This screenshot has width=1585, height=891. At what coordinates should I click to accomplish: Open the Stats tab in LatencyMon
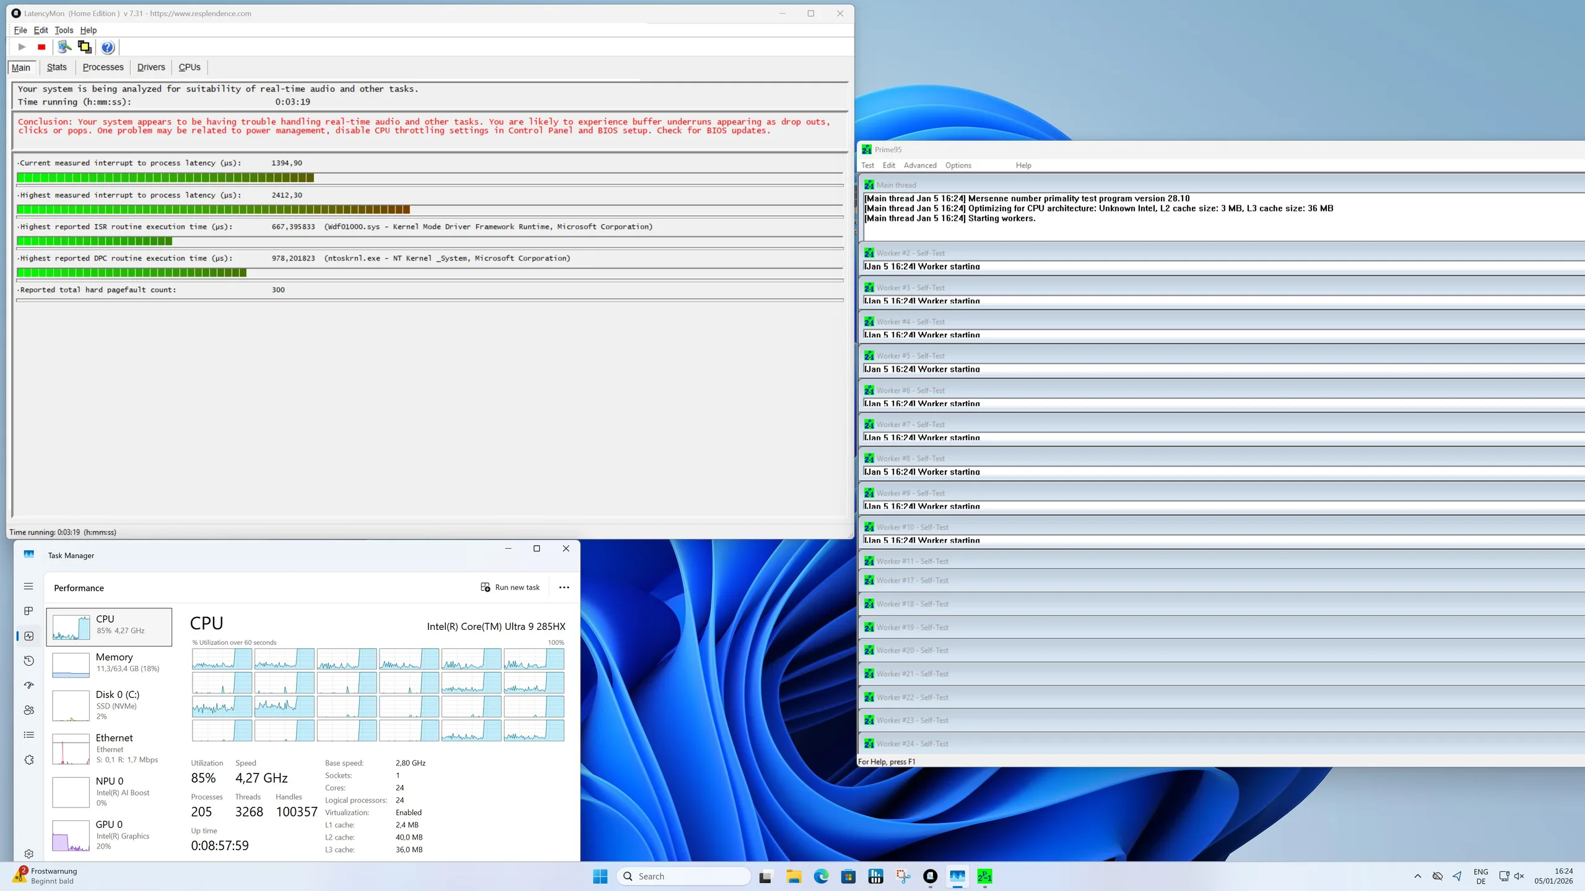pos(56,67)
